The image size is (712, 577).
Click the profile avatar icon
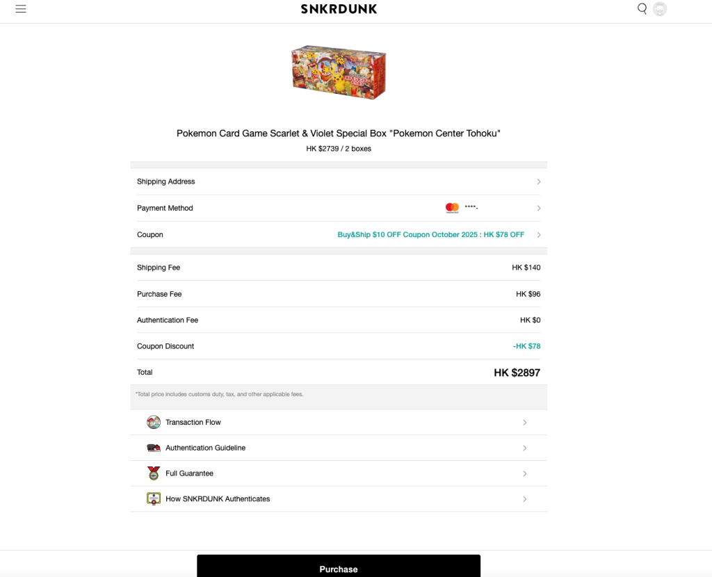tap(659, 9)
